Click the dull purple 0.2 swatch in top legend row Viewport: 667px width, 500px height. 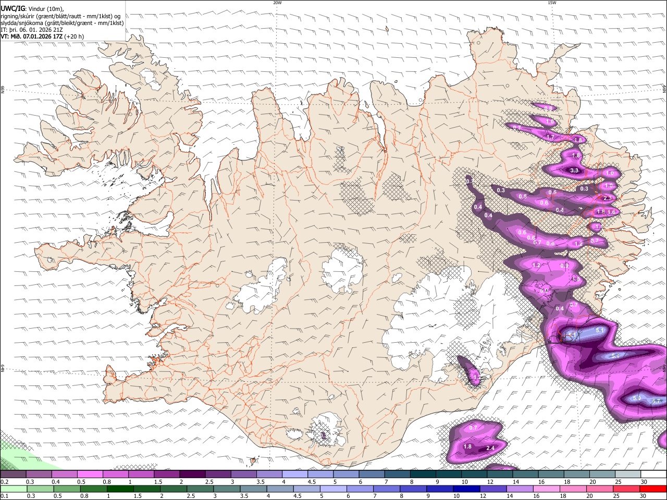pyautogui.click(x=13, y=474)
